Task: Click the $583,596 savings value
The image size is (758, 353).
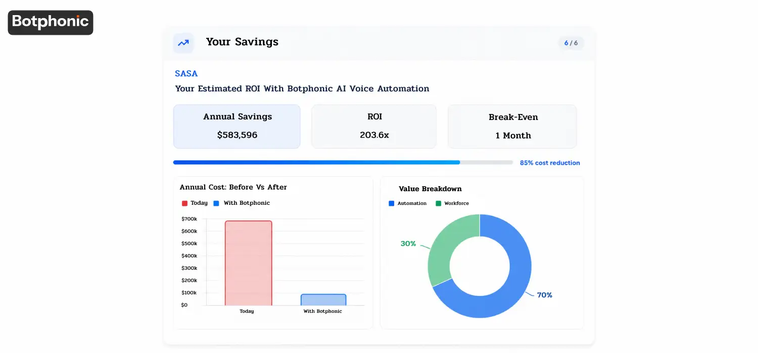Action: click(237, 135)
